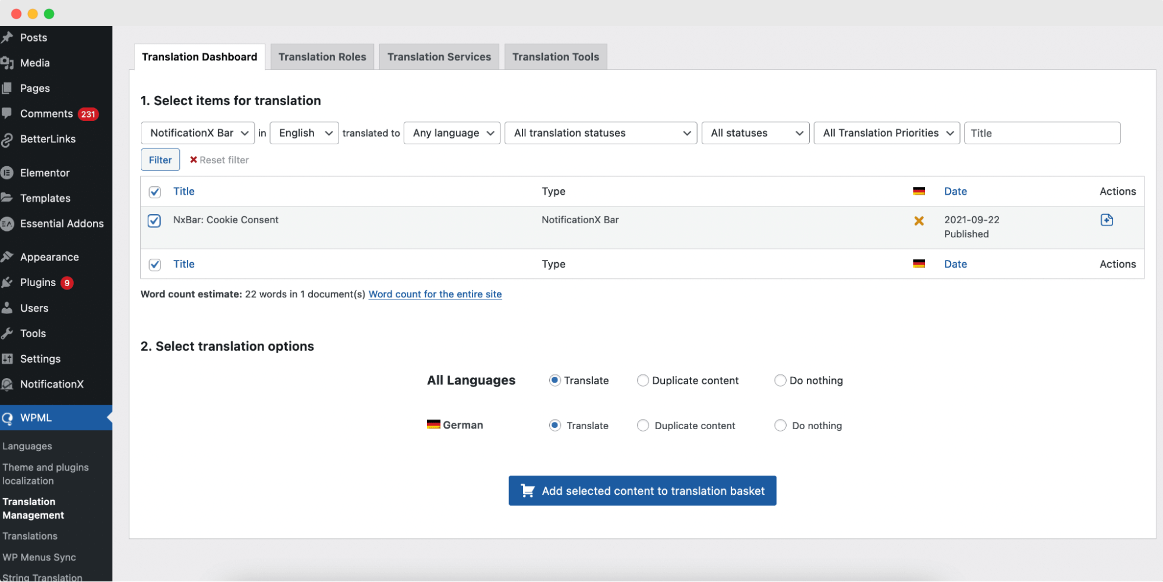Switch to Translation Tools tab
1163x582 pixels.
point(556,57)
